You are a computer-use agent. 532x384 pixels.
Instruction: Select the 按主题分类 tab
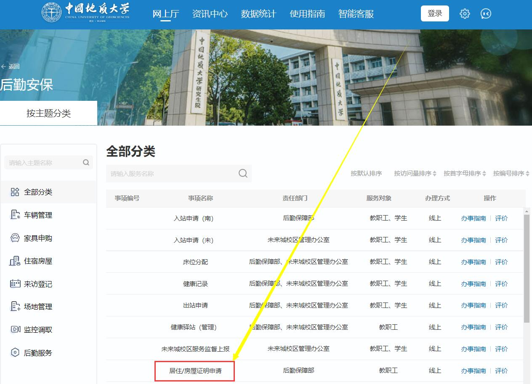point(48,113)
